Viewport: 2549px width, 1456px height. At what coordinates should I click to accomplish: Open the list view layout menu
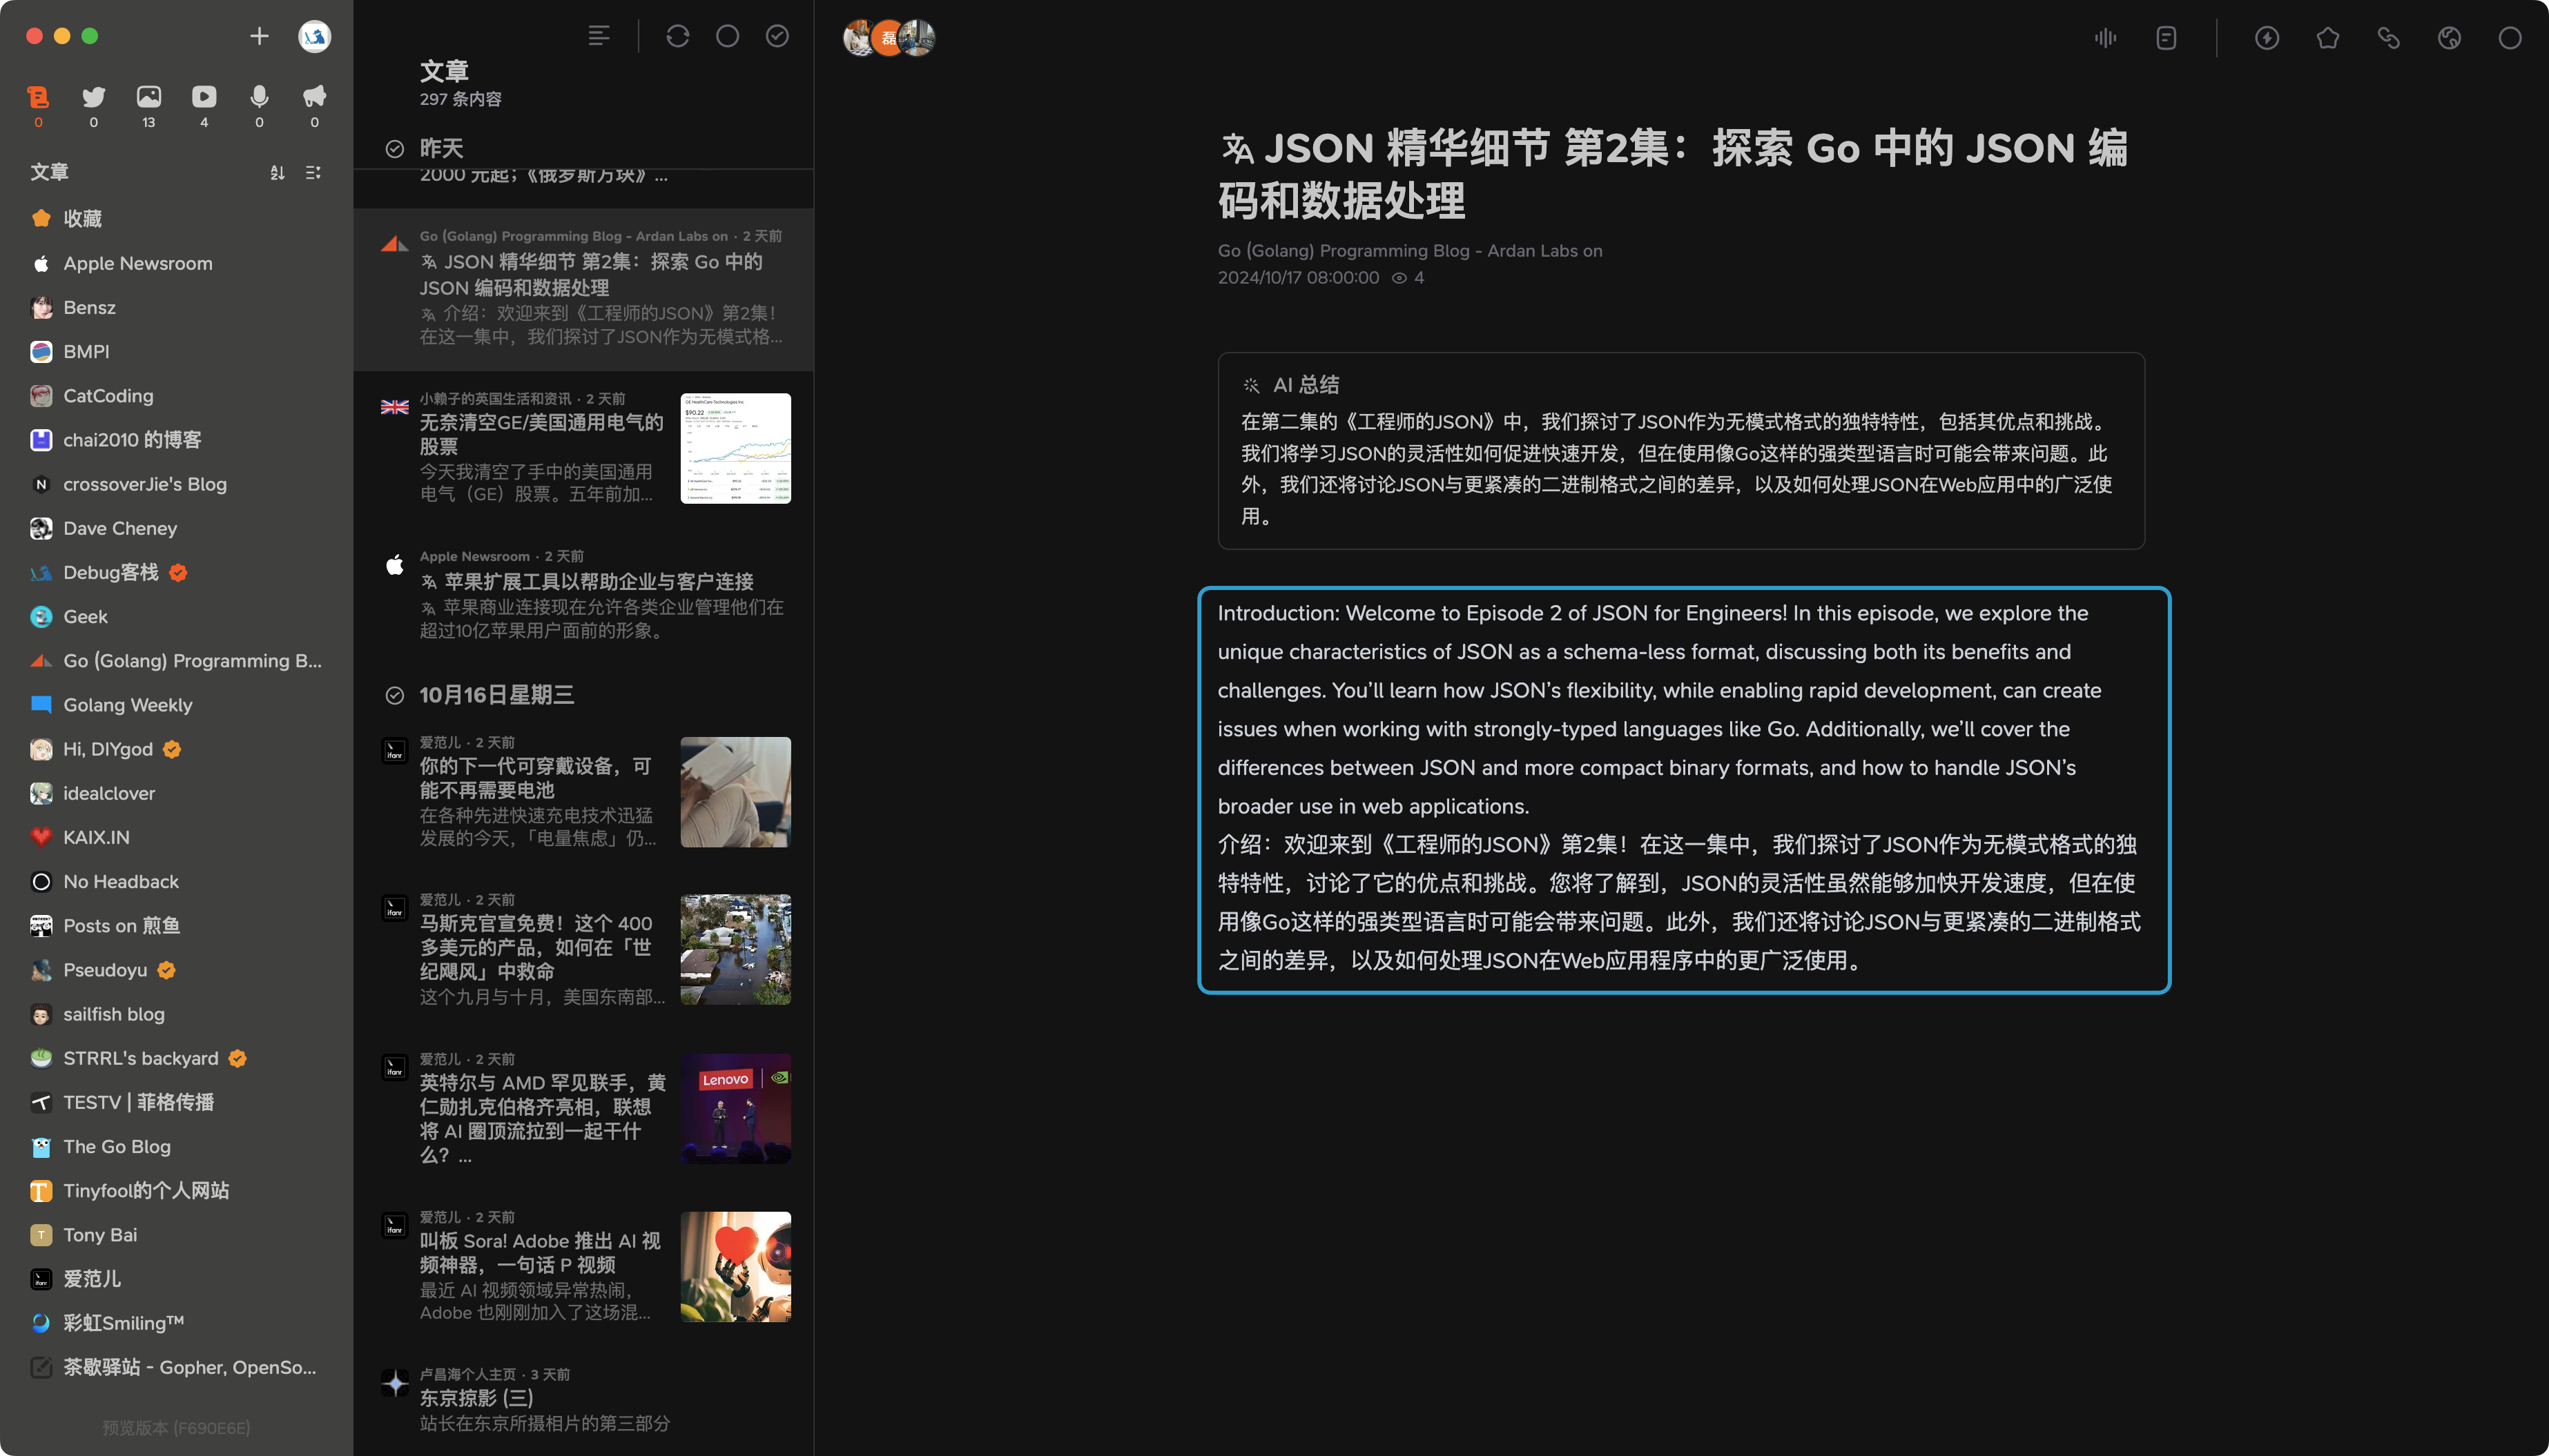[598, 36]
